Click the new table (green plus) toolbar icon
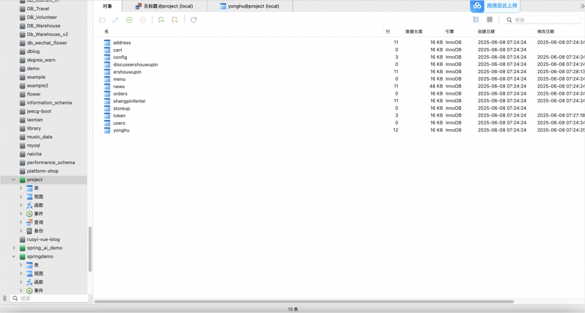Image resolution: width=585 pixels, height=313 pixels. (129, 20)
